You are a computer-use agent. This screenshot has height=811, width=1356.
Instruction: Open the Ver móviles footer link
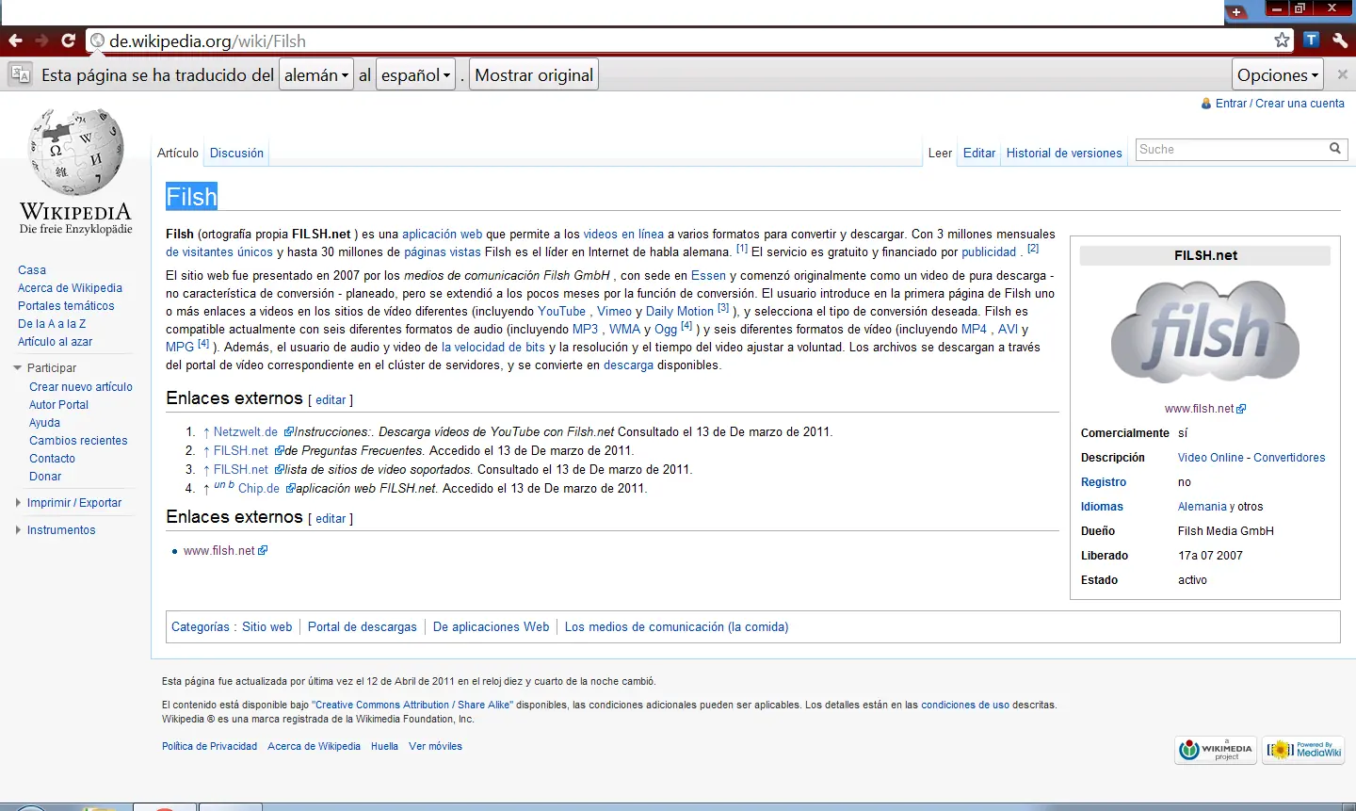point(435,747)
